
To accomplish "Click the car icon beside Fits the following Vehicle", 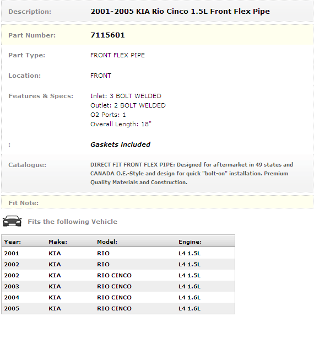I will point(12,221).
